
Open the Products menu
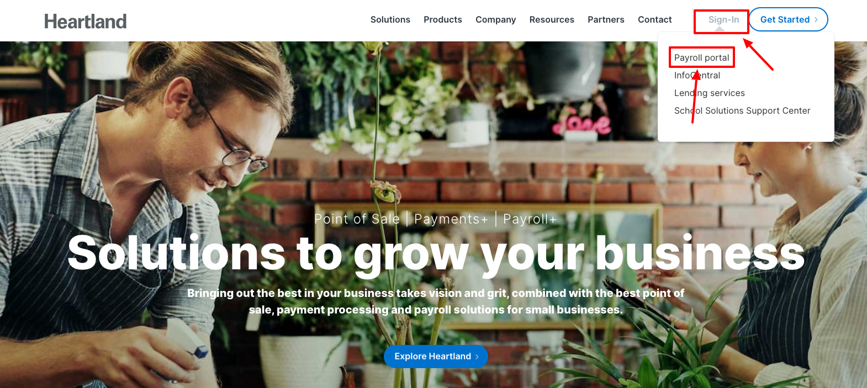pyautogui.click(x=443, y=19)
